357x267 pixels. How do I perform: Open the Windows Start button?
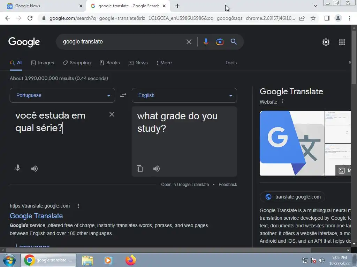pyautogui.click(x=9, y=260)
